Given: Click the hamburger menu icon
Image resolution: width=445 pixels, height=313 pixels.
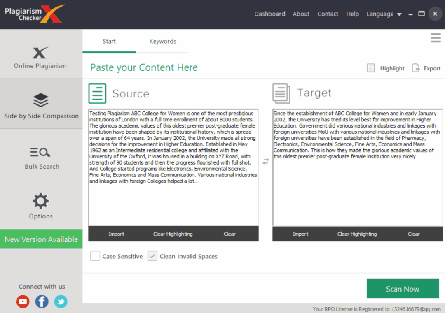Looking at the screenshot, I should point(436,38).
